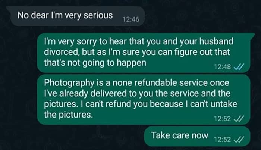Tap the 12:52 timestamp on 'Take care now'

222,140
